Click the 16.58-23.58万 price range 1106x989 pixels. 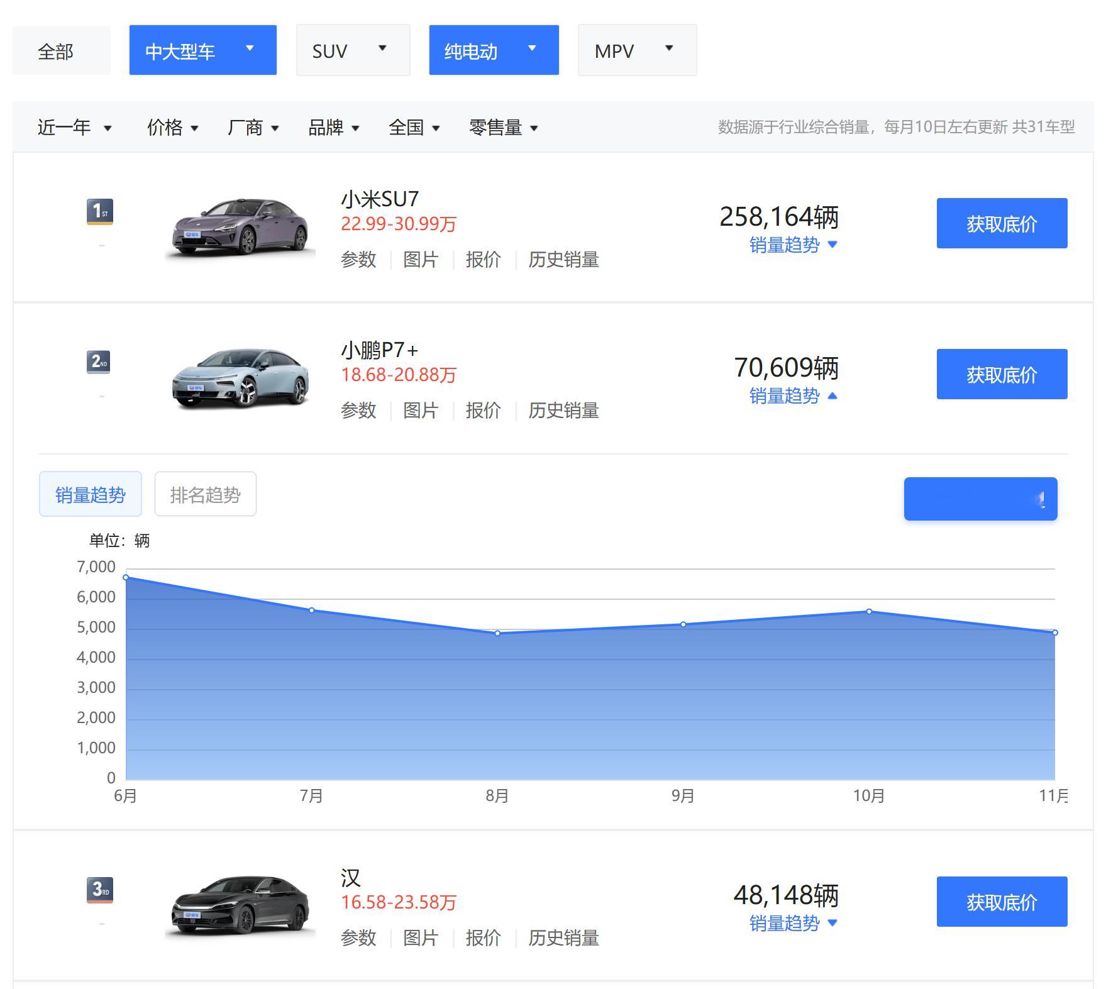[x=399, y=902]
